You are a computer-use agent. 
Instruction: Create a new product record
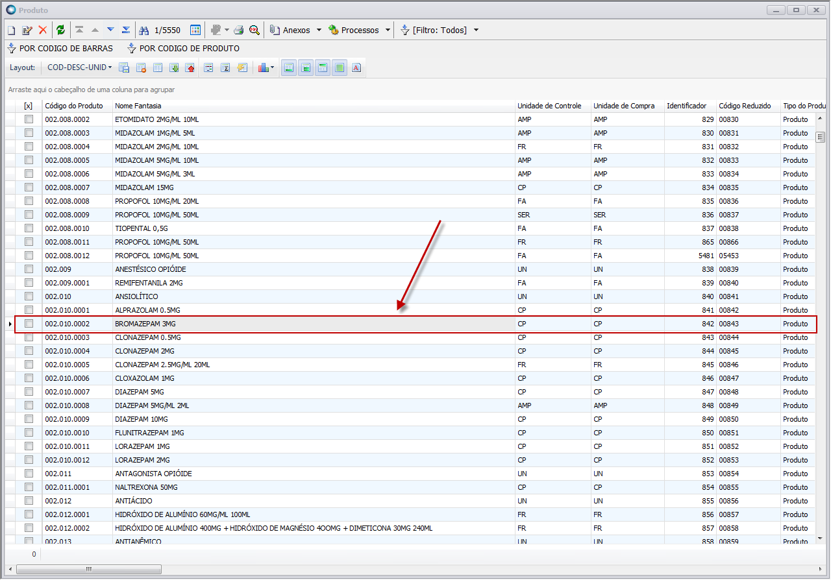11,30
